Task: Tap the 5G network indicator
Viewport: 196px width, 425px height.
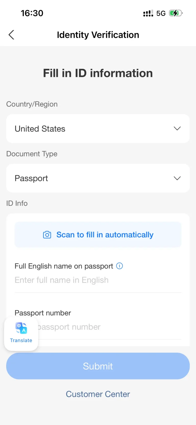Action: (161, 13)
